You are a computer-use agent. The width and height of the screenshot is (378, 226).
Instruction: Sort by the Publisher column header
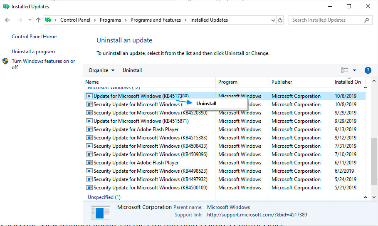click(300, 82)
